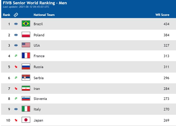Click the Brazil flag icon
This screenshot has width=176, height=126.
pyautogui.click(x=26, y=24)
